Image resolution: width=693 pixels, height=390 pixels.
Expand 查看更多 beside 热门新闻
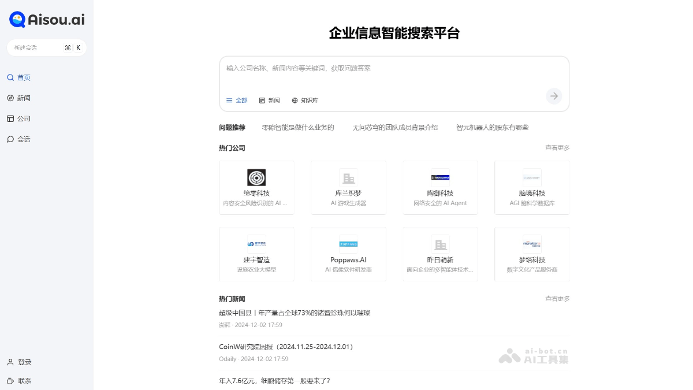(557, 299)
